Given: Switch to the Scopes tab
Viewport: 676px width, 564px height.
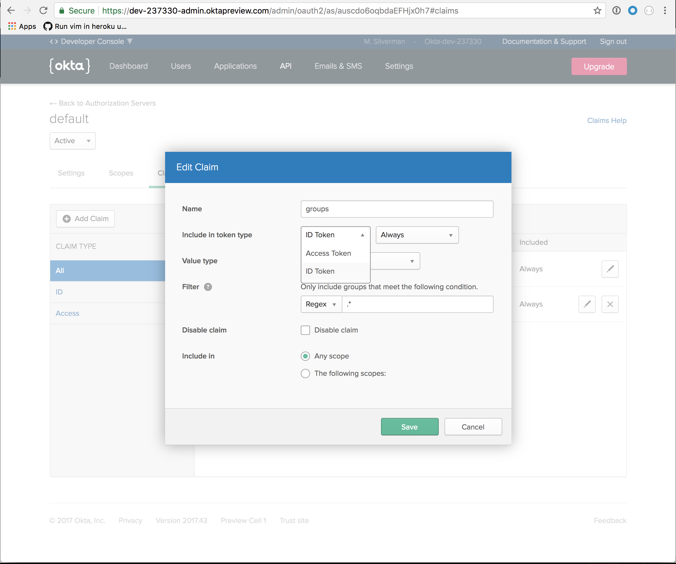Looking at the screenshot, I should (x=121, y=173).
